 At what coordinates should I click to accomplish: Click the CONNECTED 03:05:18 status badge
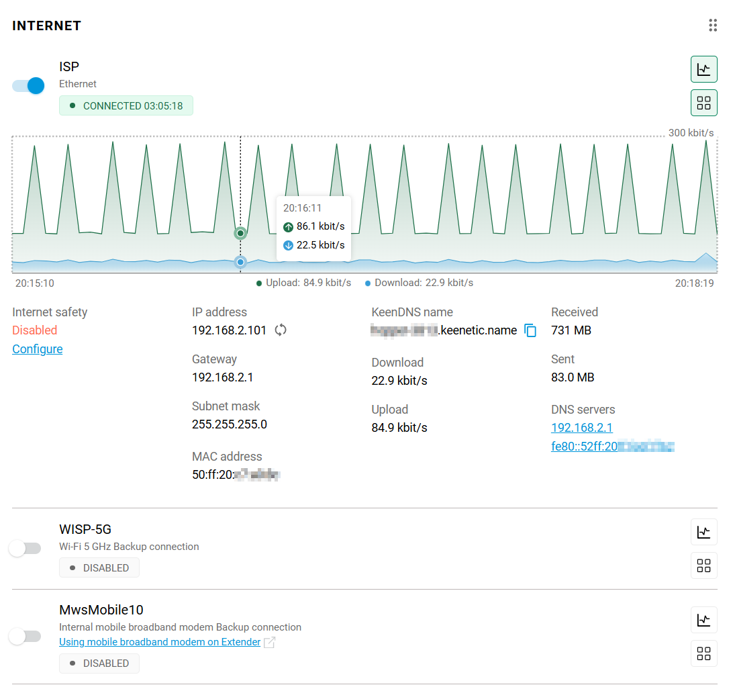tap(126, 105)
